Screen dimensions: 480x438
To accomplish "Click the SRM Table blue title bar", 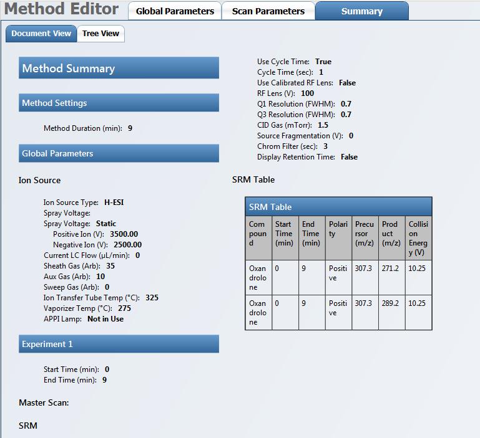I will pos(338,207).
